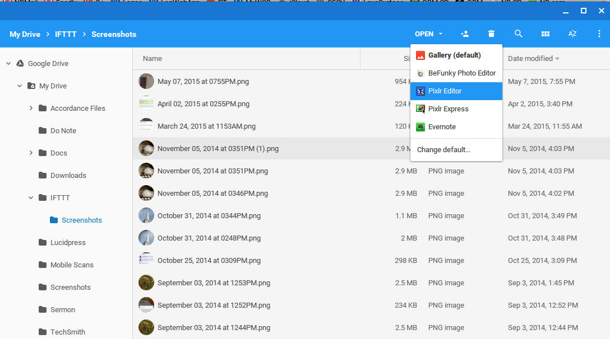Sort files by the Name column header

[152, 59]
